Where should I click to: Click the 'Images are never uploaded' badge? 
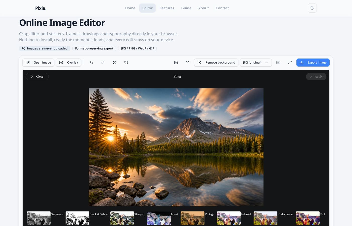(x=45, y=48)
